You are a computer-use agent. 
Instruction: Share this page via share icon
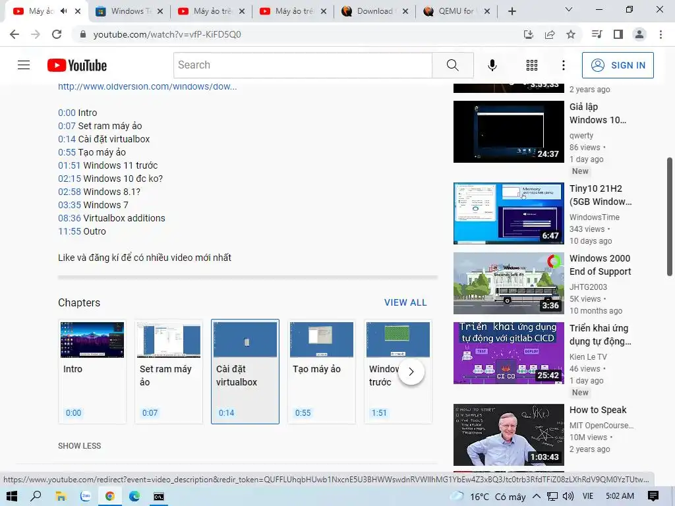click(x=550, y=34)
